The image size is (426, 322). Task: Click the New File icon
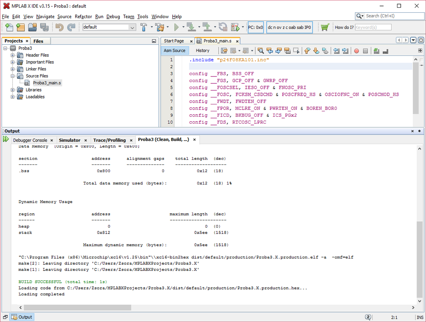coord(9,27)
